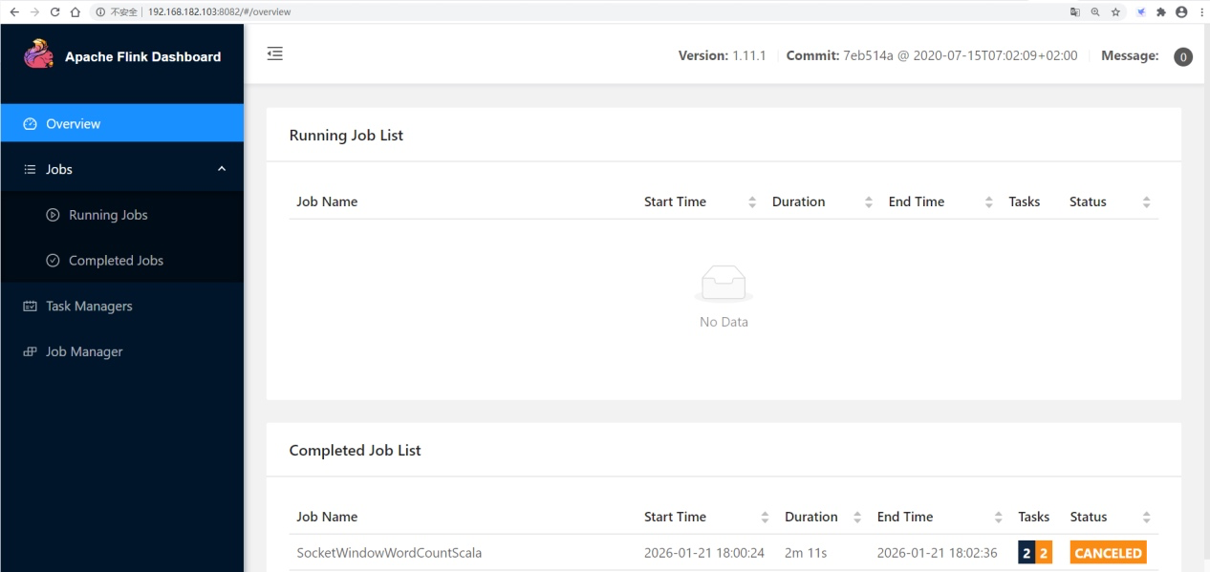The image size is (1210, 572).
Task: Sort Running Job List by End Time
Action: point(989,202)
